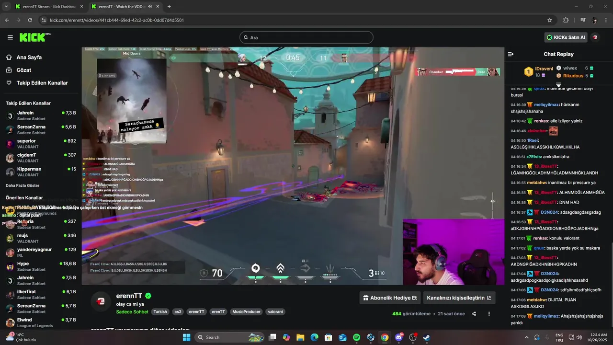Select the cs2 tag
613x345 pixels.
(178, 311)
